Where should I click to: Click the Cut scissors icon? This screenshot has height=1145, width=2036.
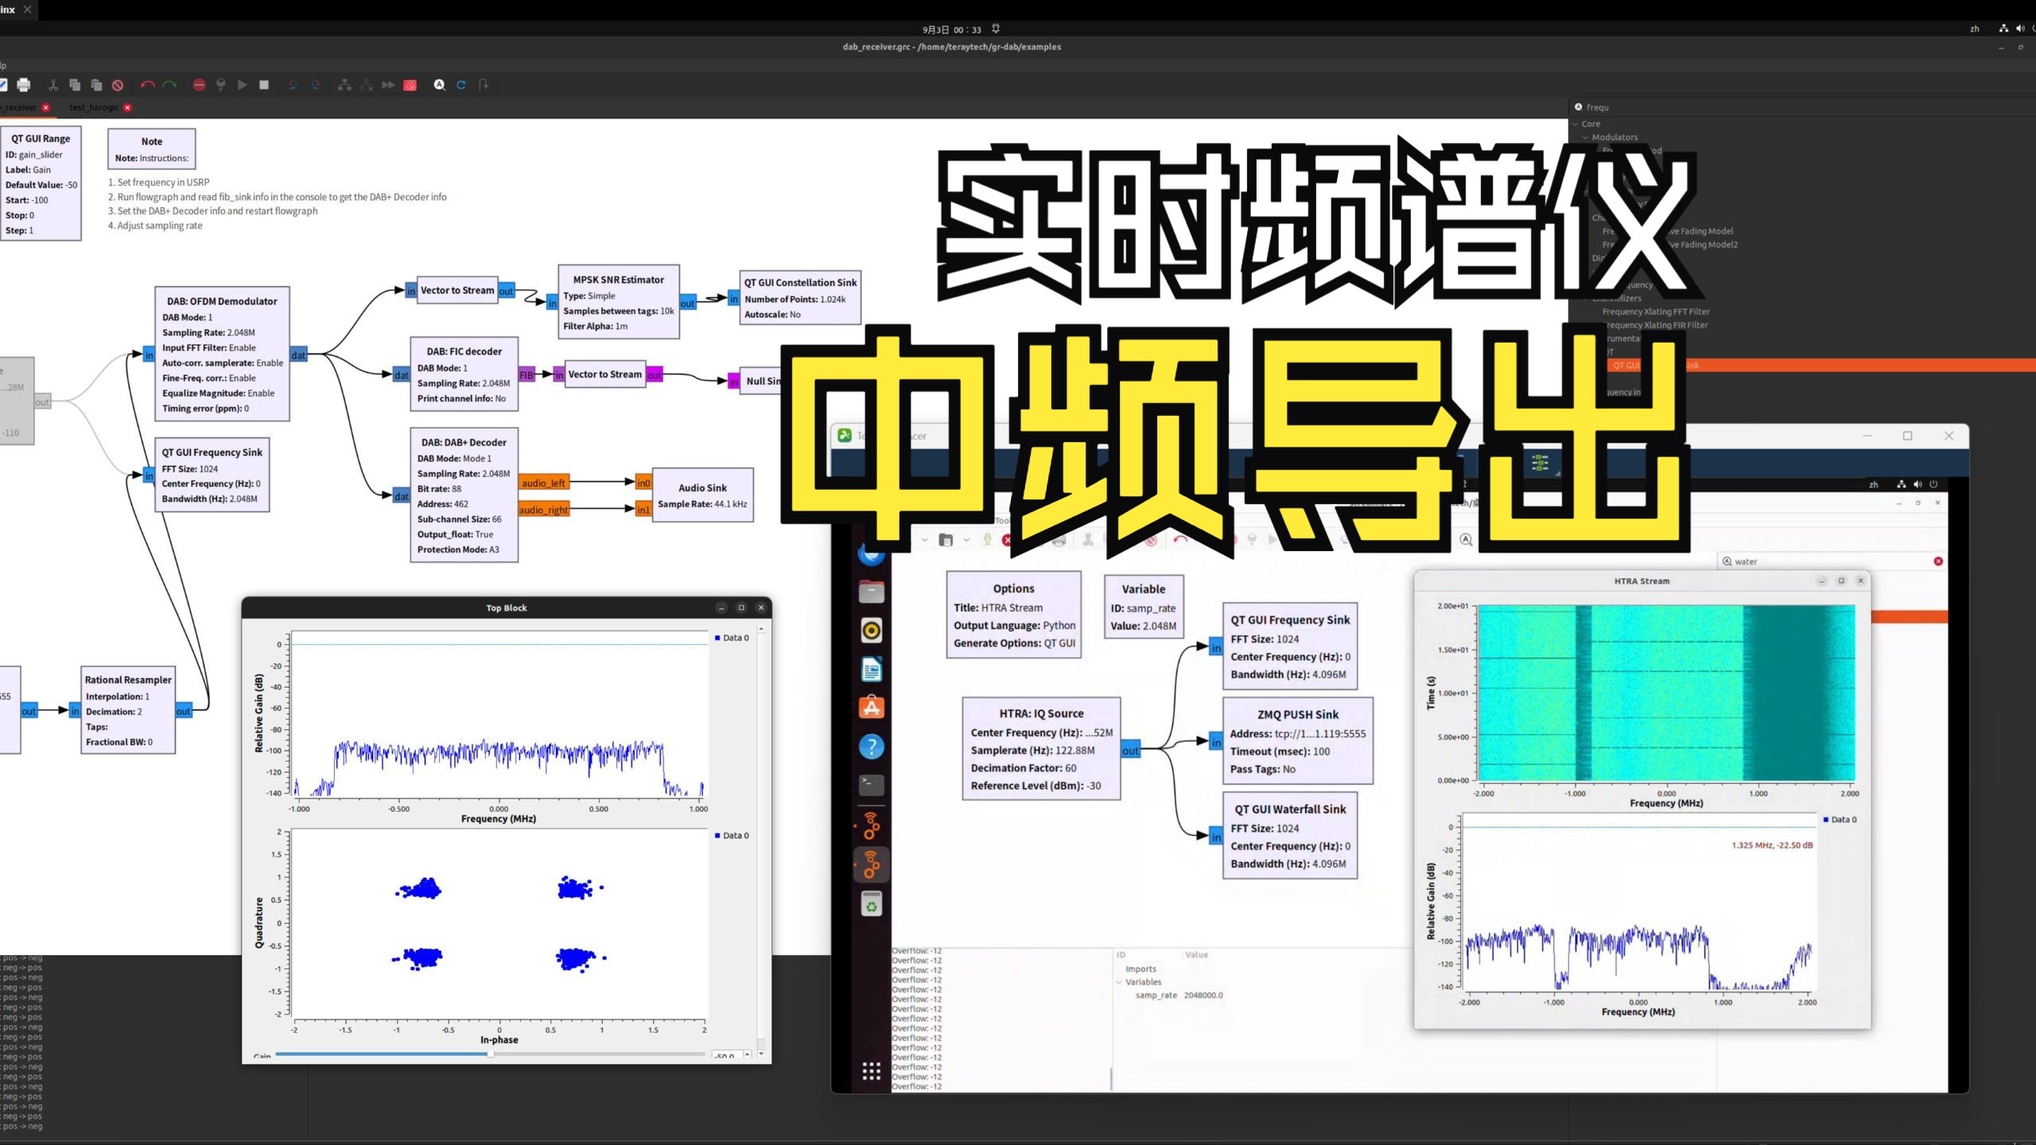tap(53, 85)
